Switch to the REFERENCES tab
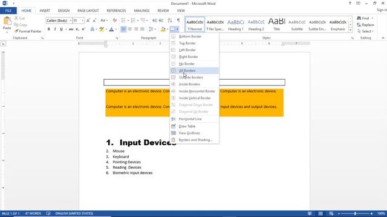 (x=116, y=11)
